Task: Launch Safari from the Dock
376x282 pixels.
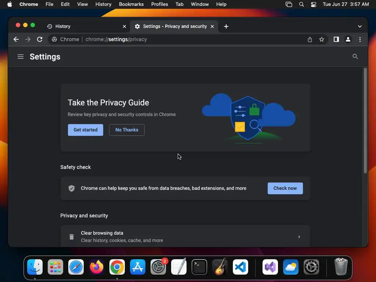Action: coord(76,267)
